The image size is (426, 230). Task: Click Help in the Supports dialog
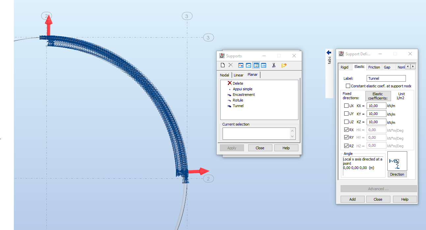point(286,148)
